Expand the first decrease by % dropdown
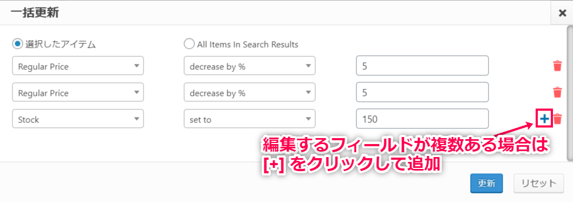The width and height of the screenshot is (573, 202). click(250, 66)
